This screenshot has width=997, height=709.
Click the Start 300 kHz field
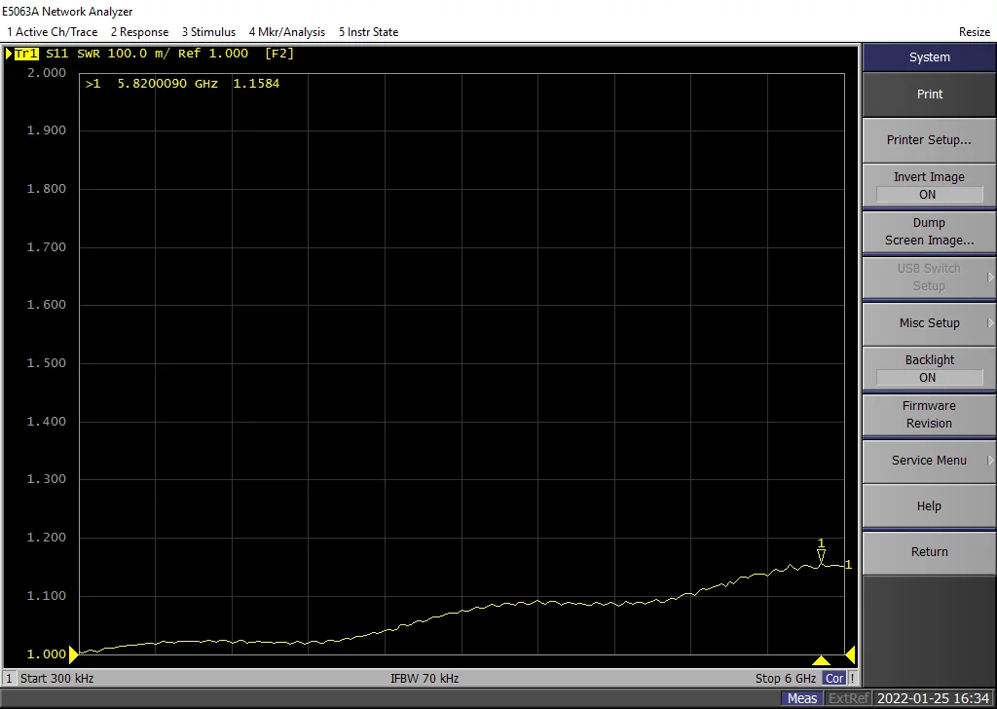(x=56, y=679)
